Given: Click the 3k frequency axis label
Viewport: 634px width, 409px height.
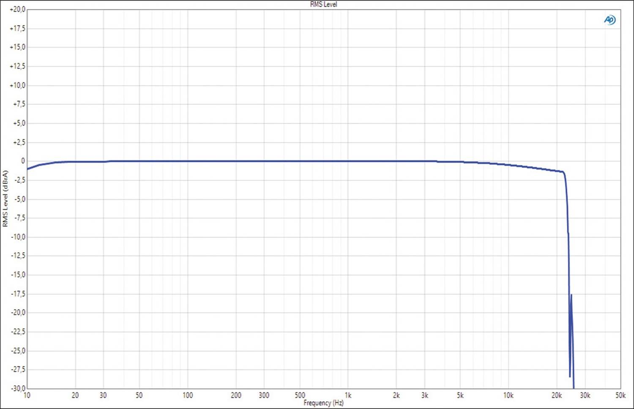Looking at the screenshot, I should 424,395.
